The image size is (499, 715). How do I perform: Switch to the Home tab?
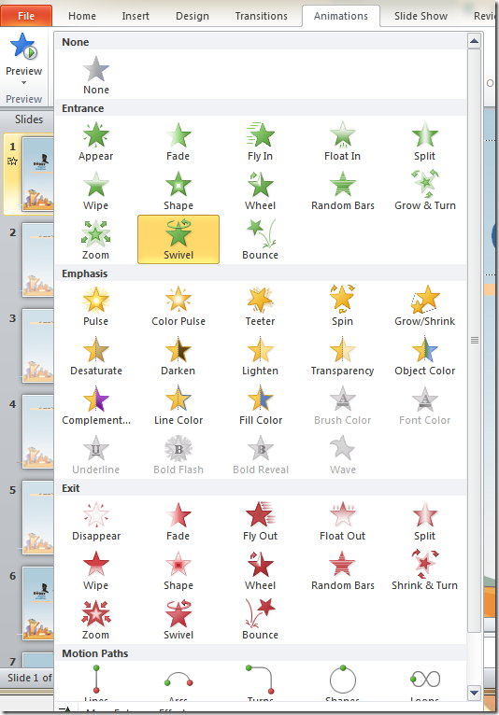coord(82,16)
